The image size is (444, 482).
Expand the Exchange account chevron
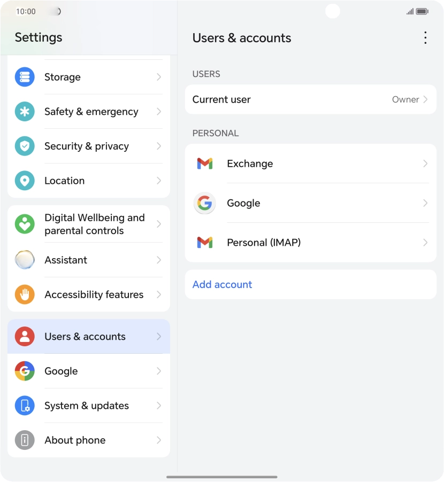click(425, 164)
